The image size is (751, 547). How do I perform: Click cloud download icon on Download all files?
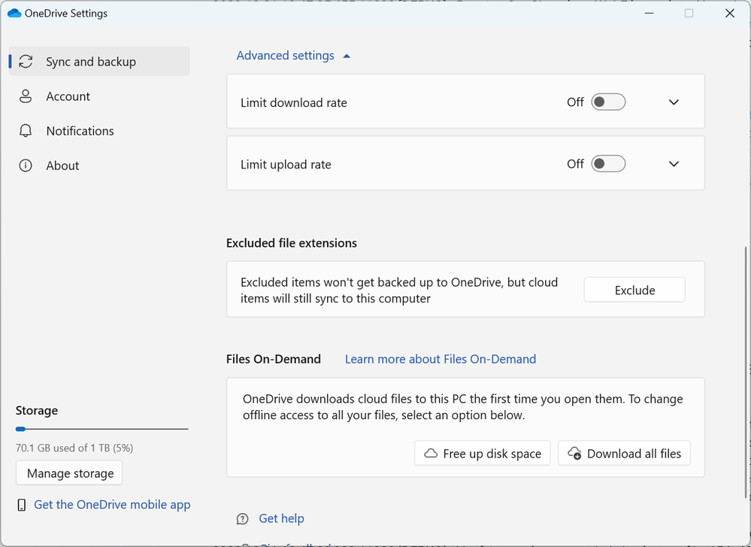point(574,453)
